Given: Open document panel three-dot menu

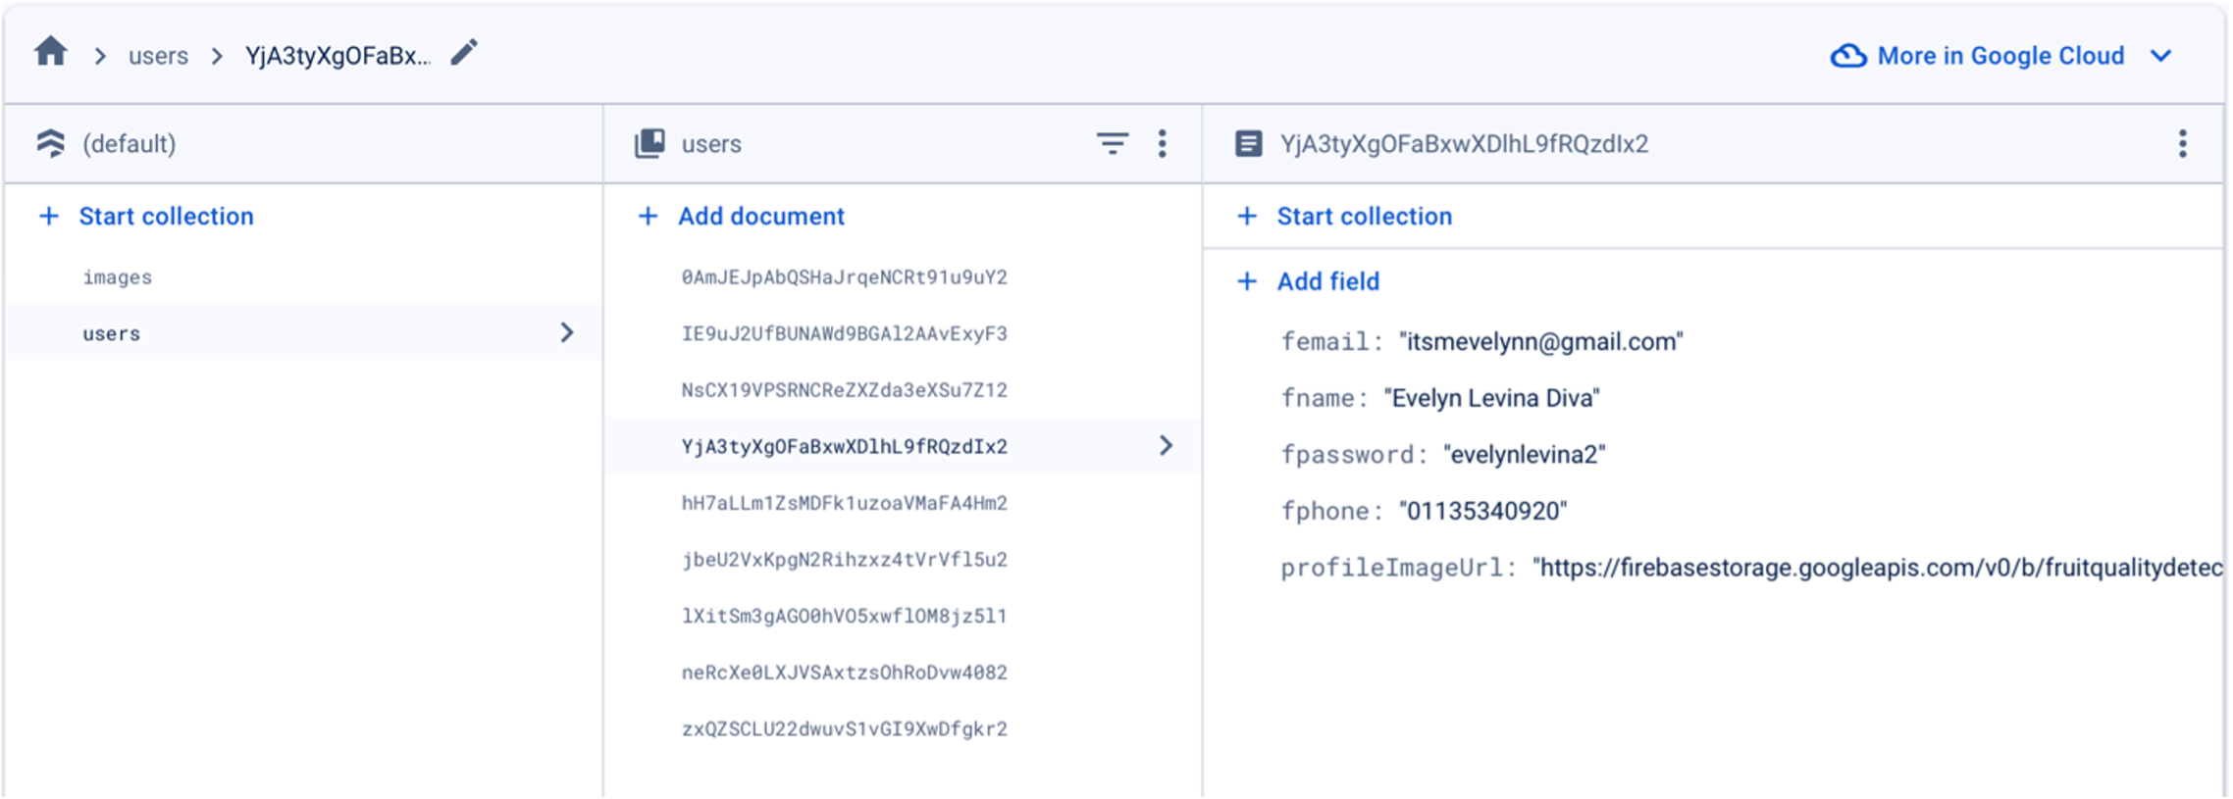Looking at the screenshot, I should pos(2182,144).
